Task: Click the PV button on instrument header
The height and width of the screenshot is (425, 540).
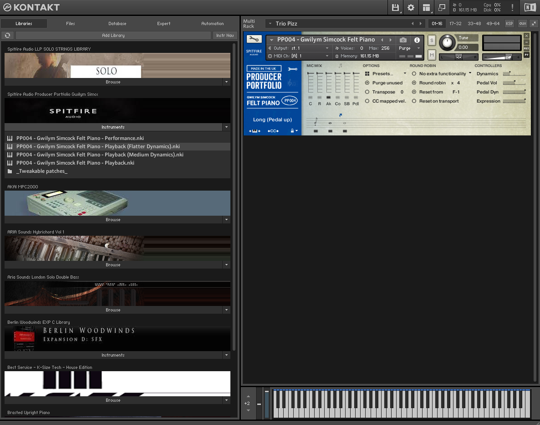Action: point(527,55)
